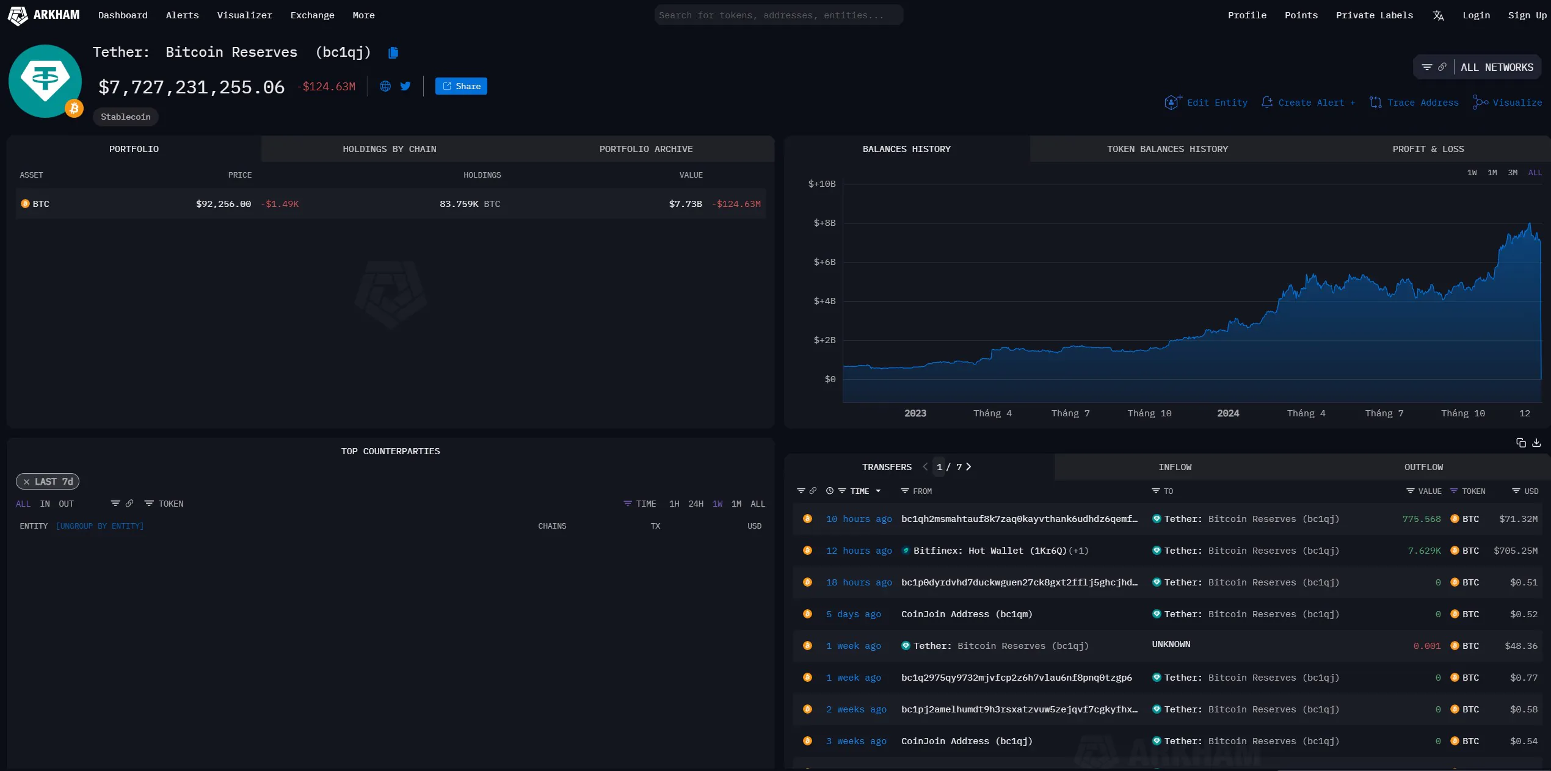Open Exchange nav menu item
Screen dimensions: 1551x771
(x=312, y=15)
